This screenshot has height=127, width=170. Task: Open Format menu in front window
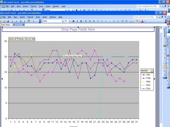point(30,17)
